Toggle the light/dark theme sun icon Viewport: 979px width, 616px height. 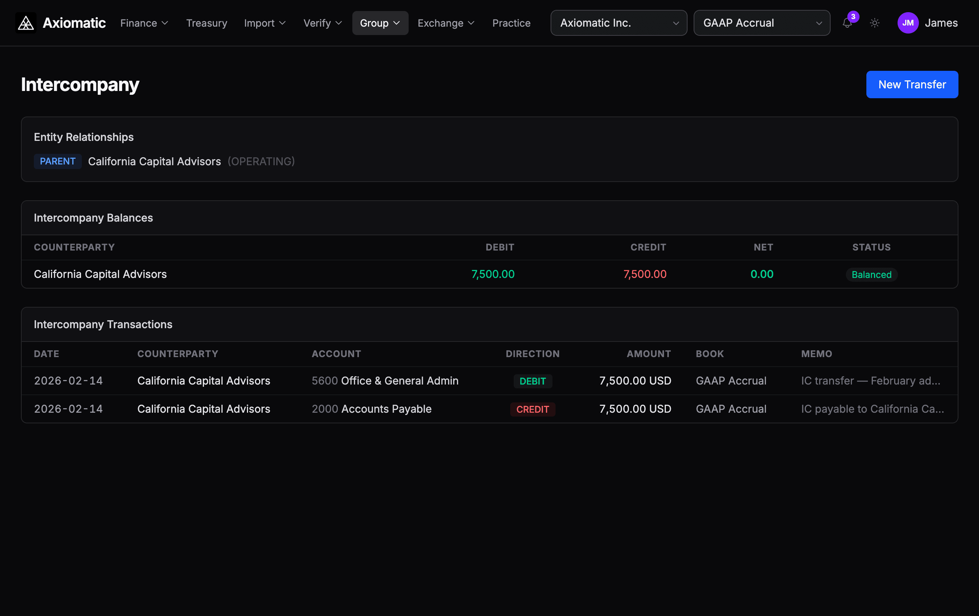tap(874, 23)
